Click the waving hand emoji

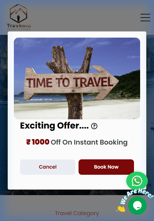(121, 209)
